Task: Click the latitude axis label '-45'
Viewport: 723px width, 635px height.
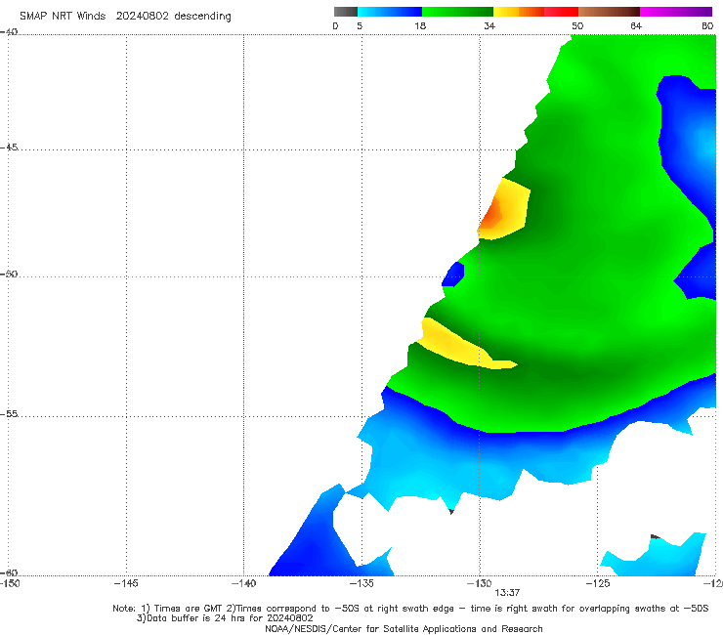Action: 9,148
